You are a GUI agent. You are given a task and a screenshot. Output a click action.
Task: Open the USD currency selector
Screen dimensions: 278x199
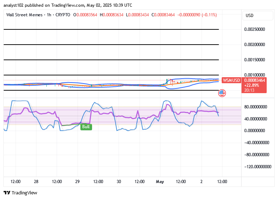[257, 16]
